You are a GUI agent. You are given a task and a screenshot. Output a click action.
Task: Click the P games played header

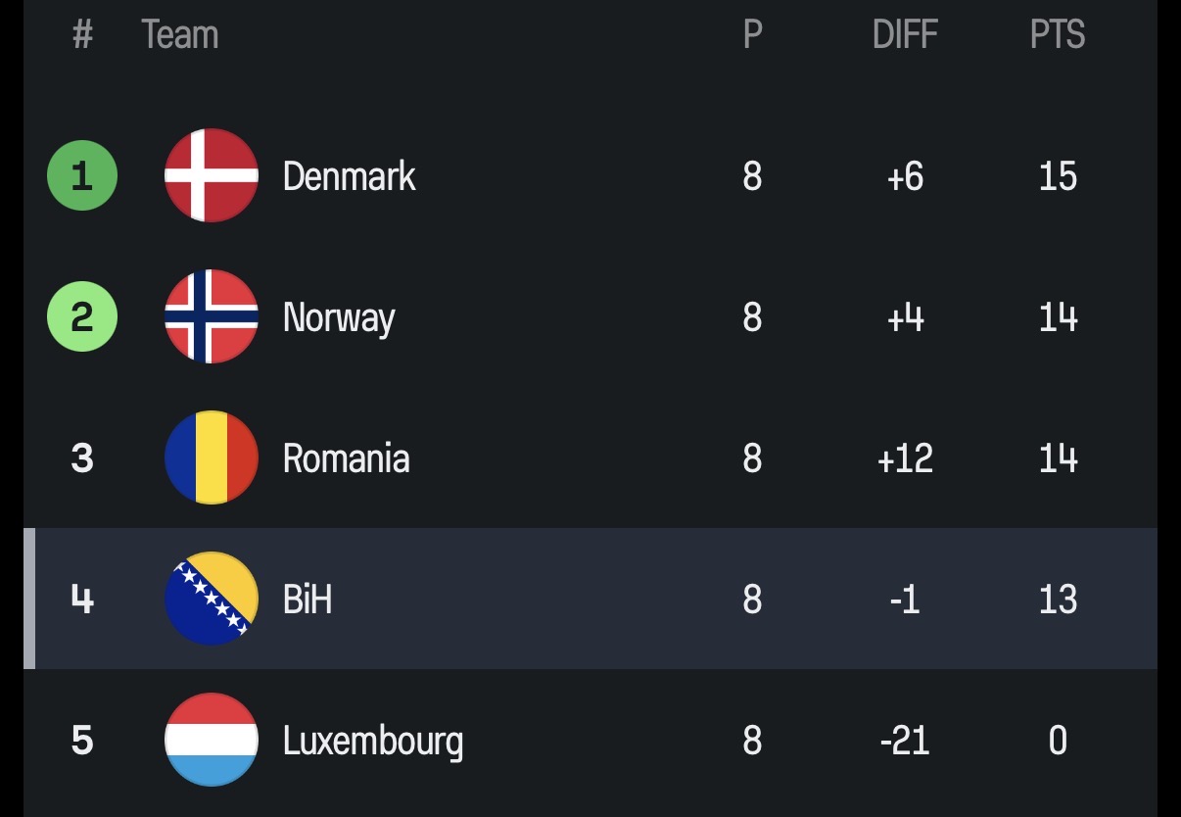(x=752, y=35)
